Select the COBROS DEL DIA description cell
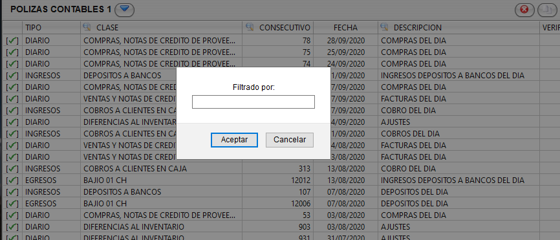 pyautogui.click(x=458, y=133)
